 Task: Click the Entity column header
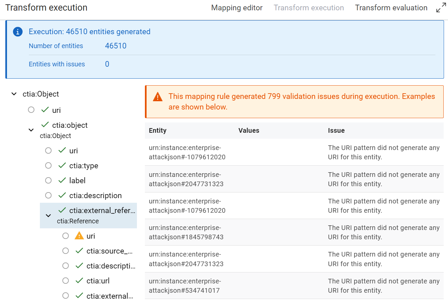[158, 130]
